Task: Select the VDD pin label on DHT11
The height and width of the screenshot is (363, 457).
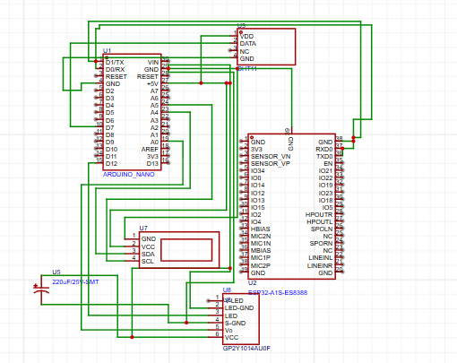Action: click(x=247, y=37)
